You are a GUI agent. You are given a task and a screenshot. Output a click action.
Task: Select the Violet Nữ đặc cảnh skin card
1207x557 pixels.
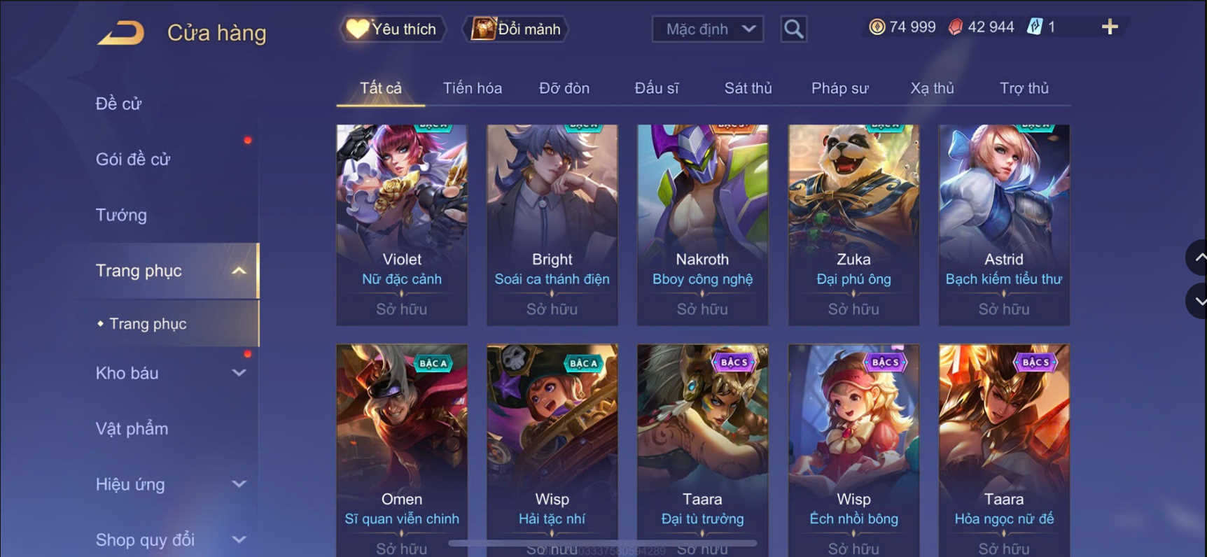pyautogui.click(x=402, y=225)
